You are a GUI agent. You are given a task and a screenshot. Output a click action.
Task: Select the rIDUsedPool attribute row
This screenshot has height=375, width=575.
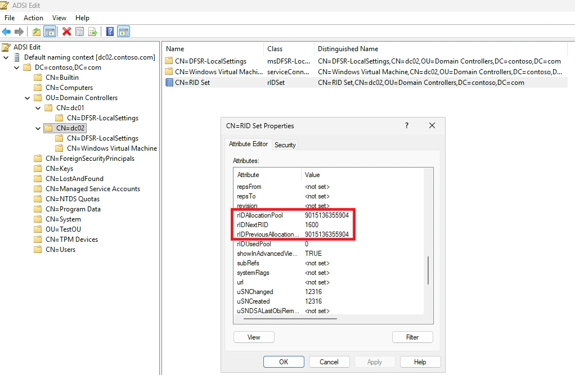point(329,244)
